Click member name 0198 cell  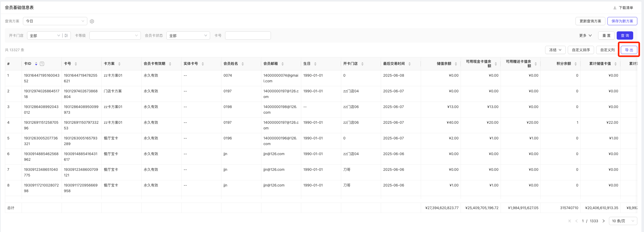click(228, 107)
